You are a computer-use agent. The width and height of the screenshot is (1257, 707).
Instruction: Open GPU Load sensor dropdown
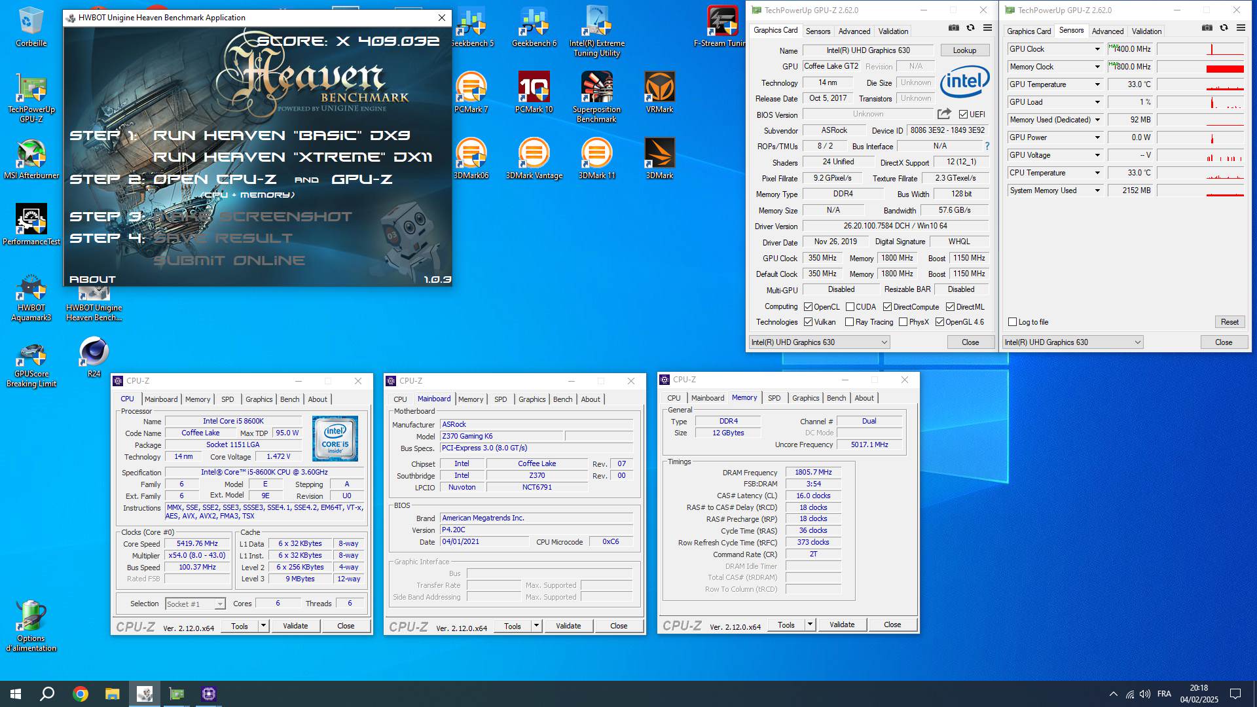tap(1097, 102)
